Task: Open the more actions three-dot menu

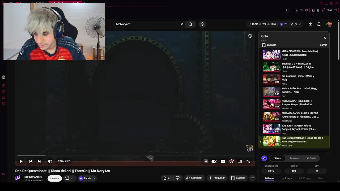Action: 252,178
